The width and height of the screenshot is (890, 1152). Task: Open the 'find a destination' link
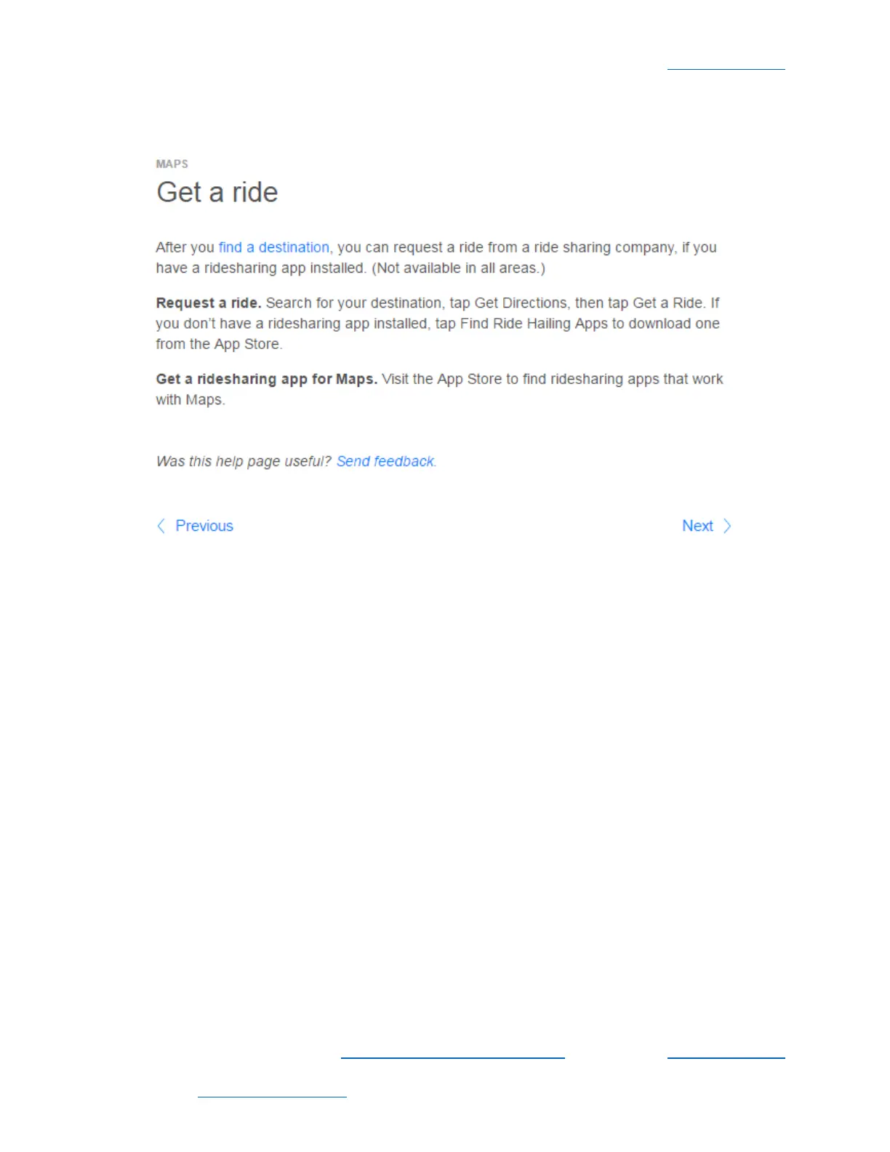(x=274, y=247)
